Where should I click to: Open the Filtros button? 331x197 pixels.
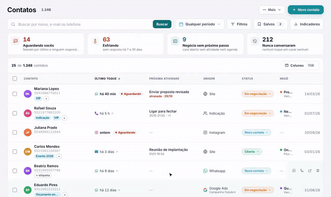239,24
